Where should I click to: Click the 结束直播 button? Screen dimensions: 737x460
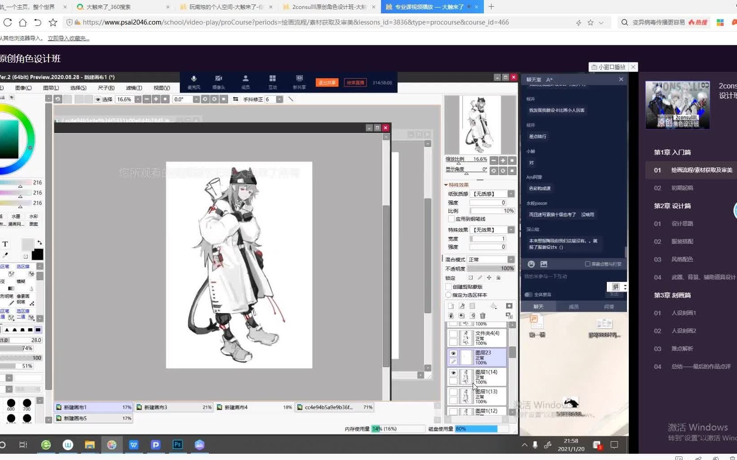[355, 83]
